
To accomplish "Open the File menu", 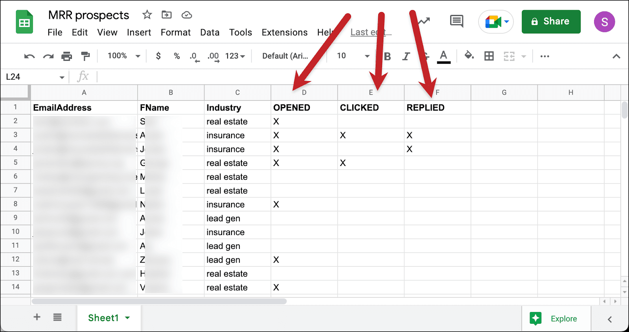I will [x=55, y=33].
